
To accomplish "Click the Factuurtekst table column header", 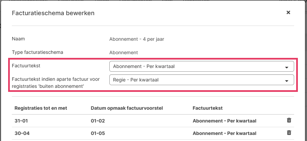I will (207, 108).
